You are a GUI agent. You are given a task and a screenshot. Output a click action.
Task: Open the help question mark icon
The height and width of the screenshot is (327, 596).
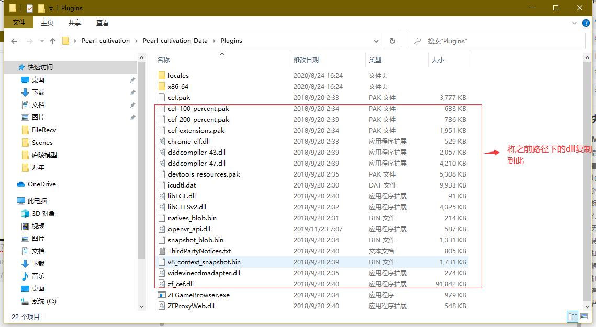pyautogui.click(x=586, y=22)
